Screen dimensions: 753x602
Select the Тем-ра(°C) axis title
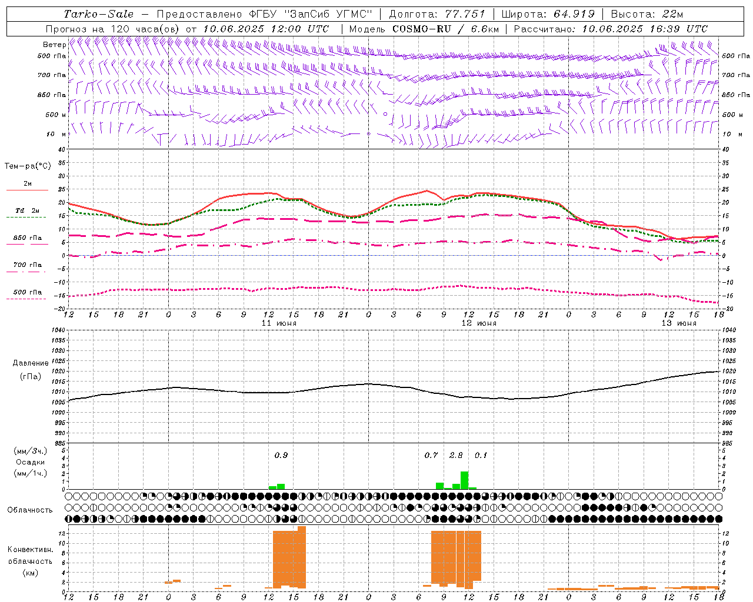coord(28,166)
